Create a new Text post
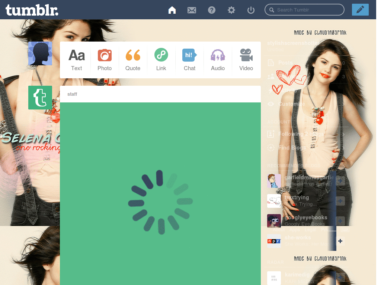The width and height of the screenshot is (381, 285). (x=76, y=59)
